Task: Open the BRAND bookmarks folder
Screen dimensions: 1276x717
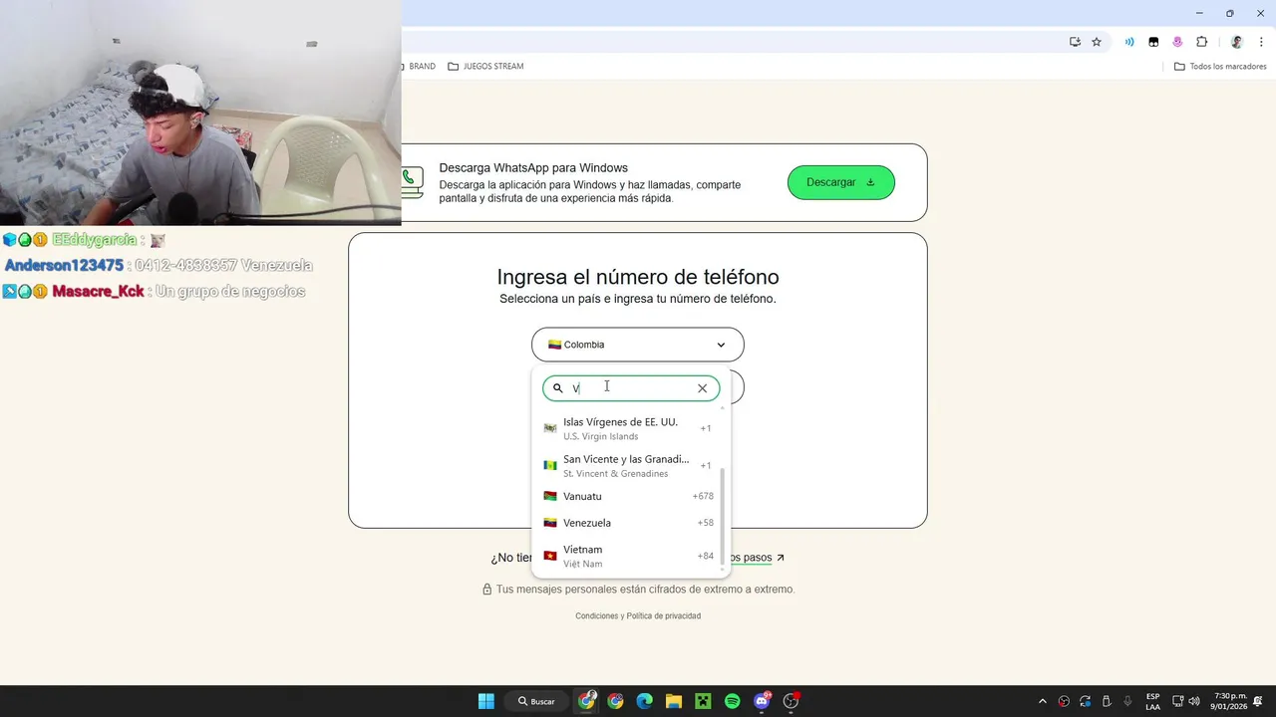Action: (x=420, y=67)
